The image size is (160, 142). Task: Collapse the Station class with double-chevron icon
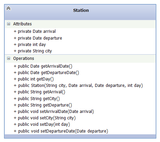8,8
